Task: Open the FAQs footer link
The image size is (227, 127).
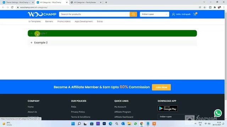Action: pos(73,107)
